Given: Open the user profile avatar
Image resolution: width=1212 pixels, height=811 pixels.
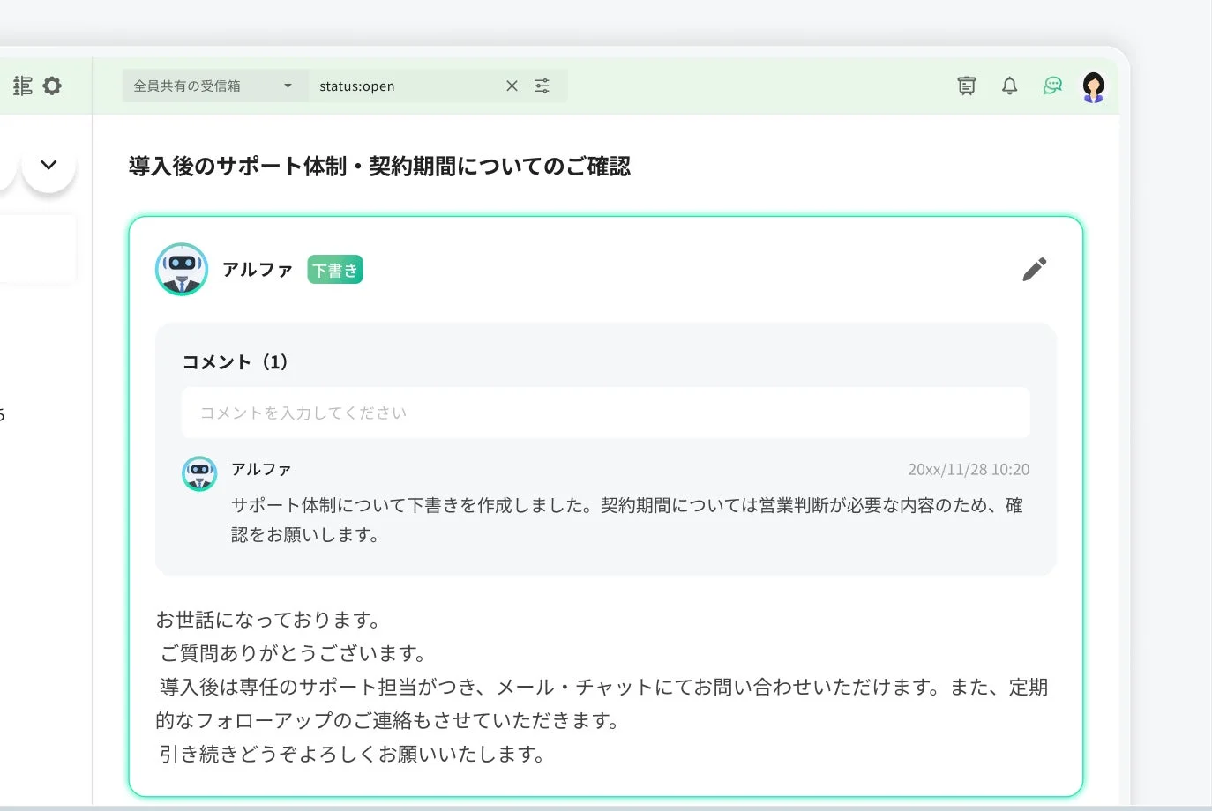Looking at the screenshot, I should point(1094,87).
